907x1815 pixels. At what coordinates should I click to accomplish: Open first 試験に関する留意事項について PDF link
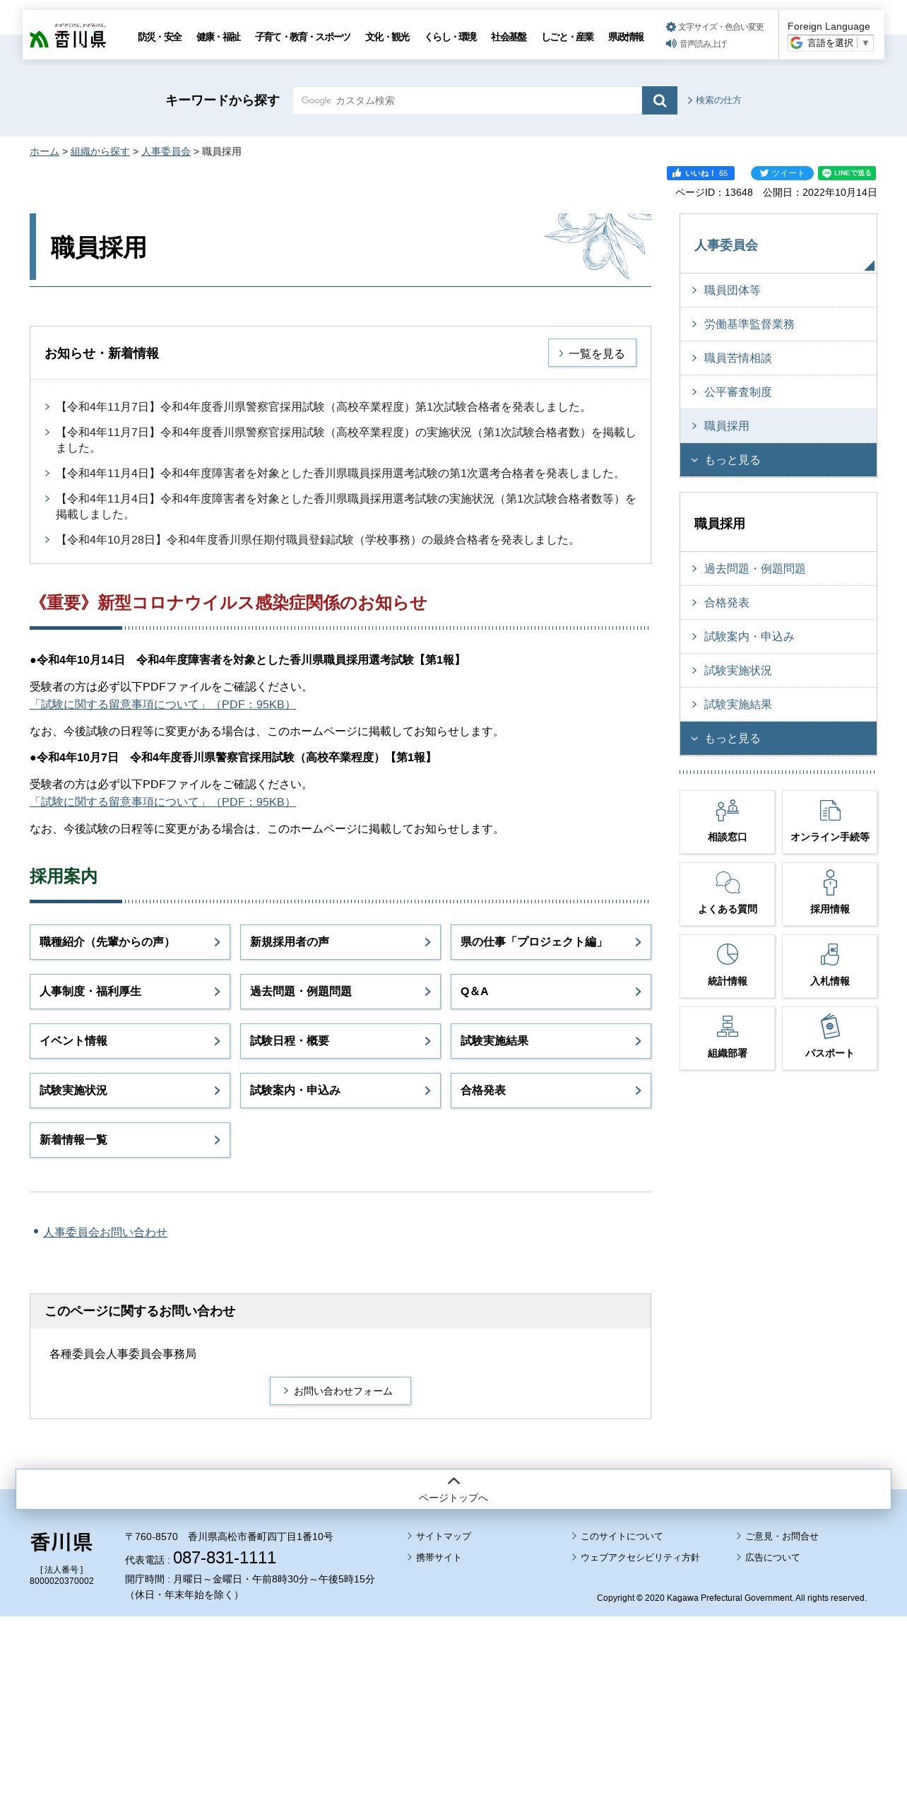pyautogui.click(x=162, y=704)
